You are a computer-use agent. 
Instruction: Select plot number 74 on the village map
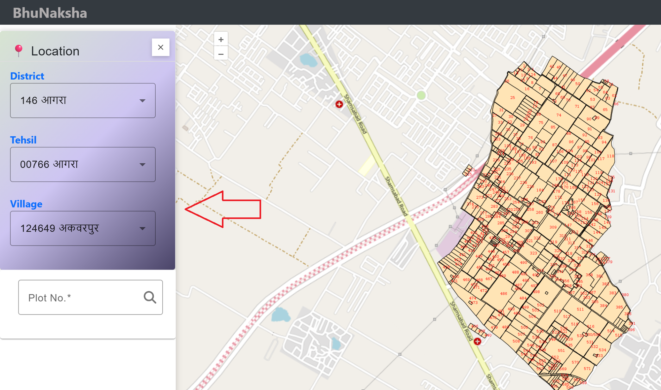click(559, 115)
